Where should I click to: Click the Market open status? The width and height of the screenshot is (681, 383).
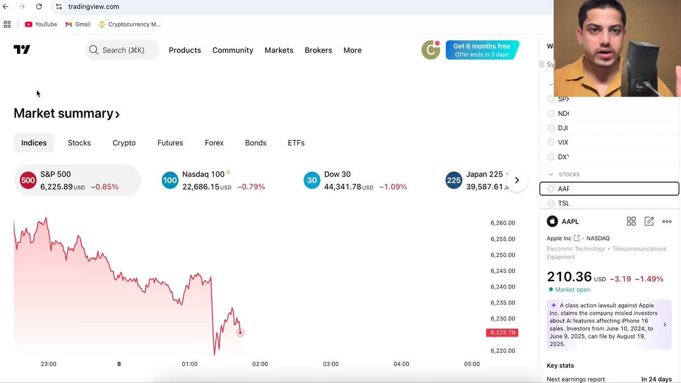pos(569,289)
